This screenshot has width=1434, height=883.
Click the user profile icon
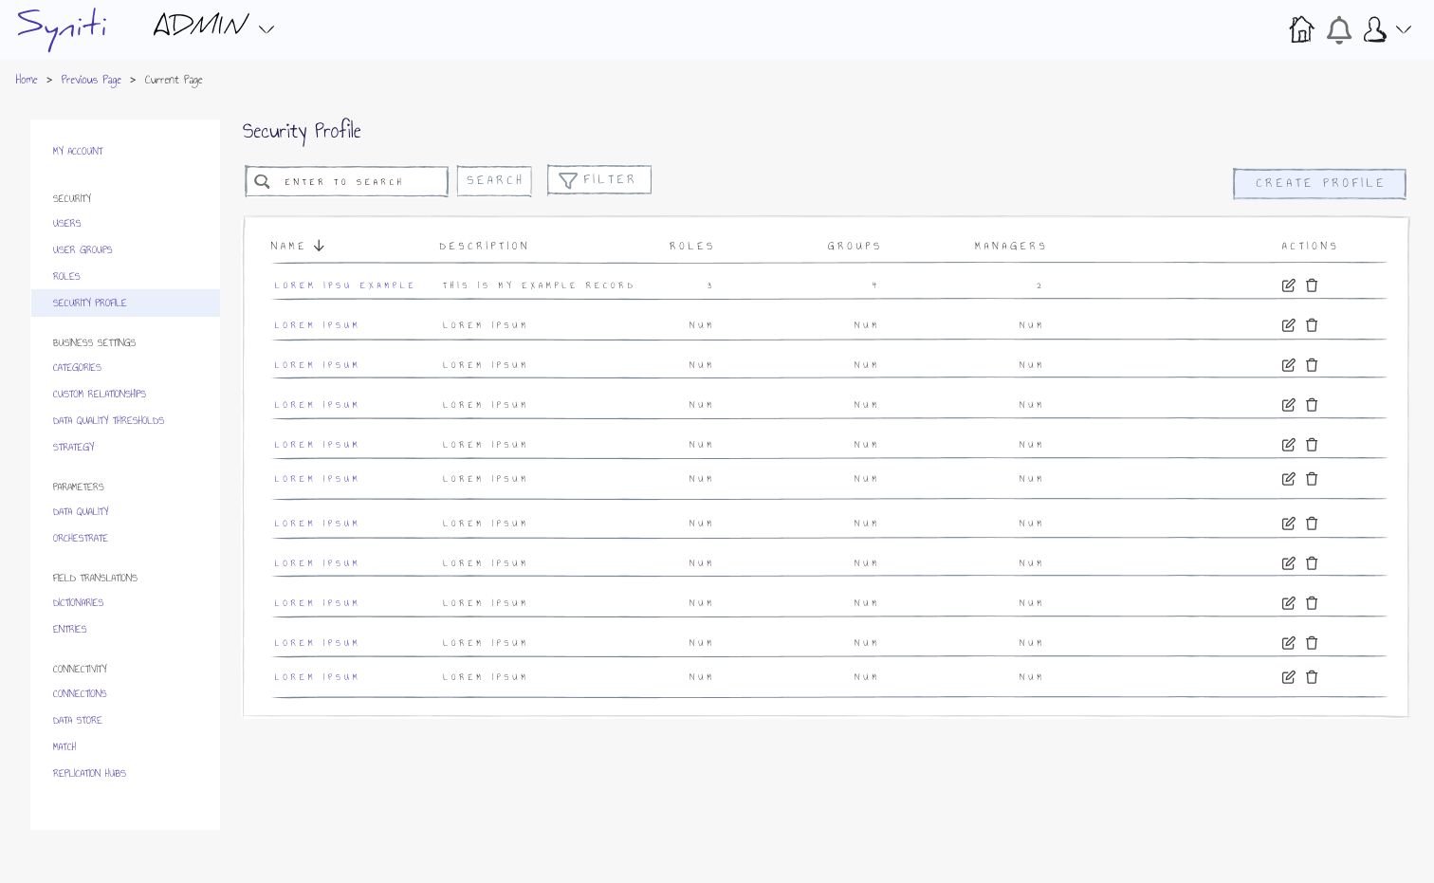[1374, 30]
